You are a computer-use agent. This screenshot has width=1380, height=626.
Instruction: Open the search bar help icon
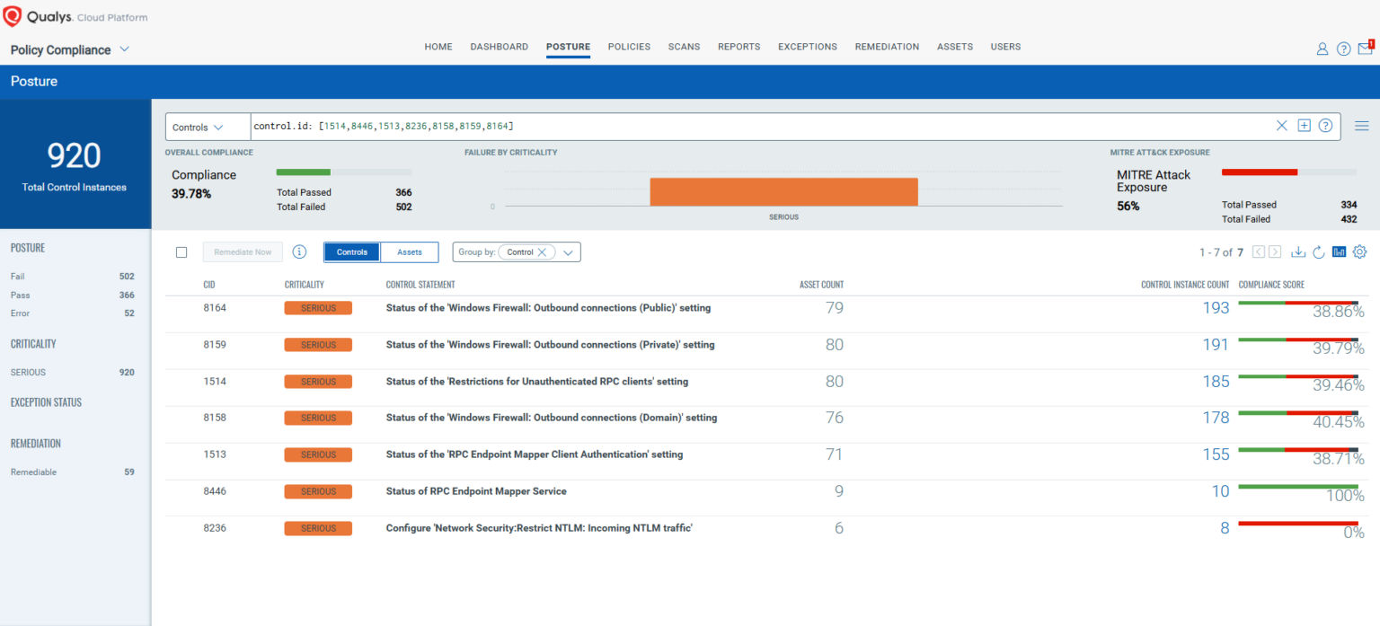(1325, 126)
